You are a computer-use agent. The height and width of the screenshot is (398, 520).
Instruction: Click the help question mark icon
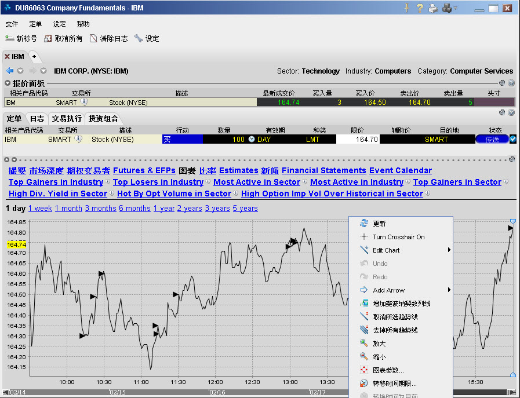[x=419, y=8]
